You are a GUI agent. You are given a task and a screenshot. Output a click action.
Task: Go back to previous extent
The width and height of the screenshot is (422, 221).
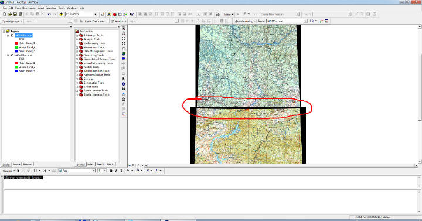124,59
